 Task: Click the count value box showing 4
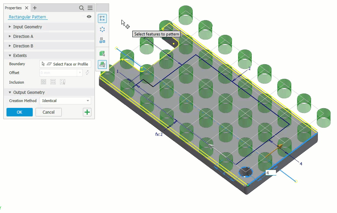pos(270,173)
